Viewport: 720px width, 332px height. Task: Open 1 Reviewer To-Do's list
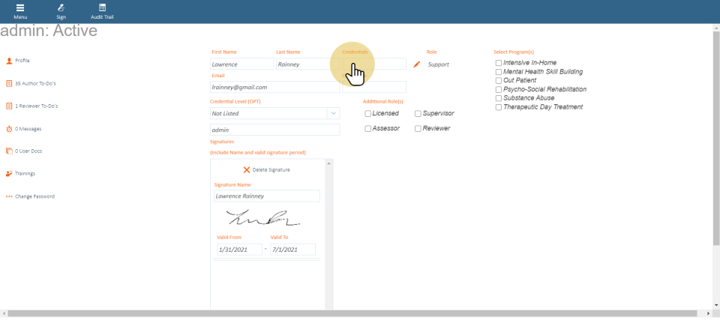coord(36,106)
